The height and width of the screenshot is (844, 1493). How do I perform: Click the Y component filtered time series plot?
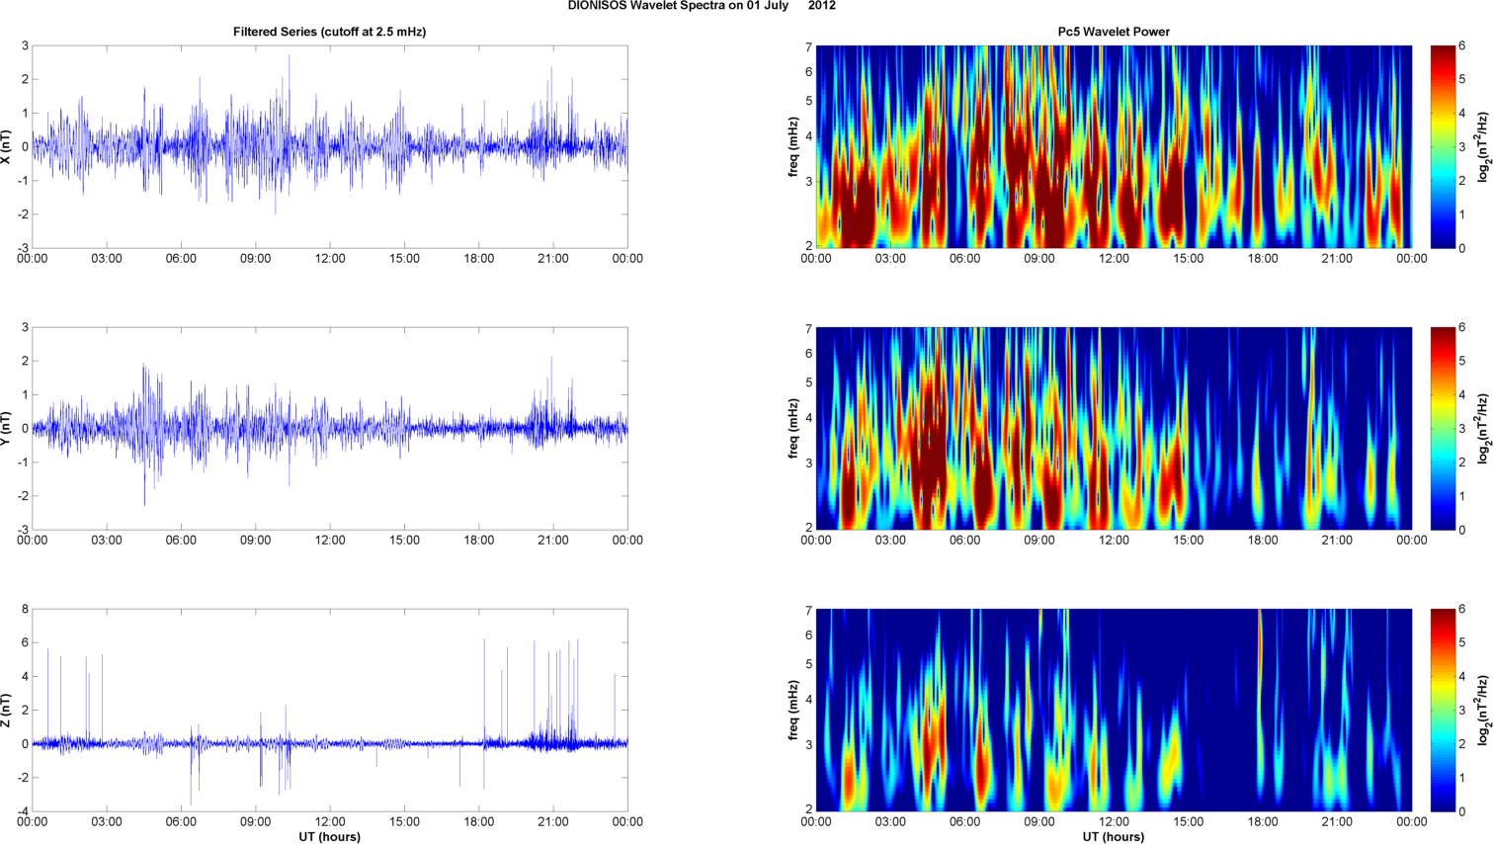coord(330,428)
